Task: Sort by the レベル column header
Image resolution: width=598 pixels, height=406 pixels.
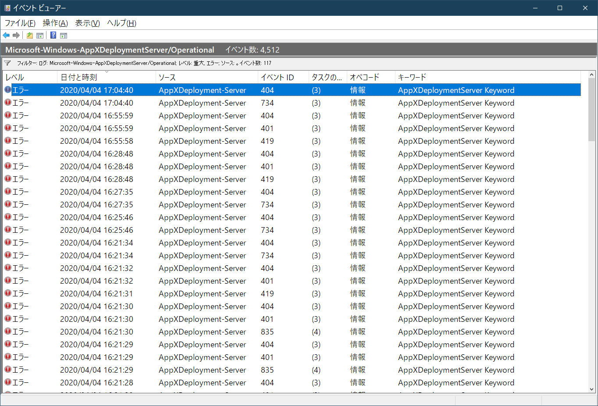Action: coord(15,78)
